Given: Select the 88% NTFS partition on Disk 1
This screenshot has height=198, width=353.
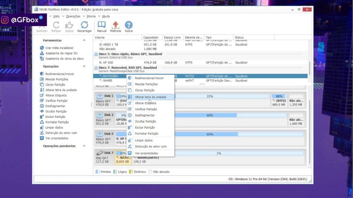Looking at the screenshot, I should point(279,100).
